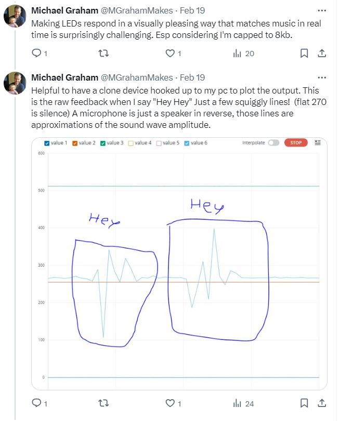Like the "Hey Hey" plot tweet
This screenshot has height=421, width=340.
(x=169, y=403)
